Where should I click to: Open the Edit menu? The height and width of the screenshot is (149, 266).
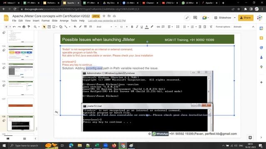point(21,21)
